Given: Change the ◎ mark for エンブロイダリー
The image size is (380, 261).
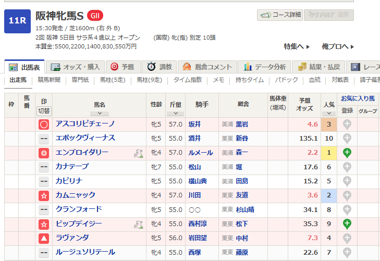Looking at the screenshot, I should pos(44,153).
